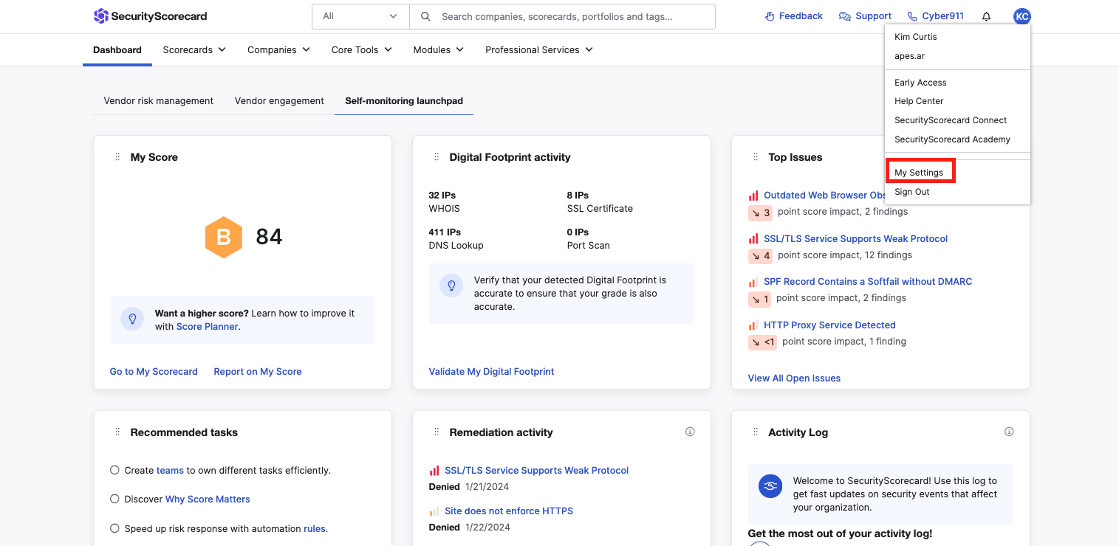Screen dimensions: 1119x546
Task: Check the Discover Why Score Matters circle
Action: click(114, 499)
